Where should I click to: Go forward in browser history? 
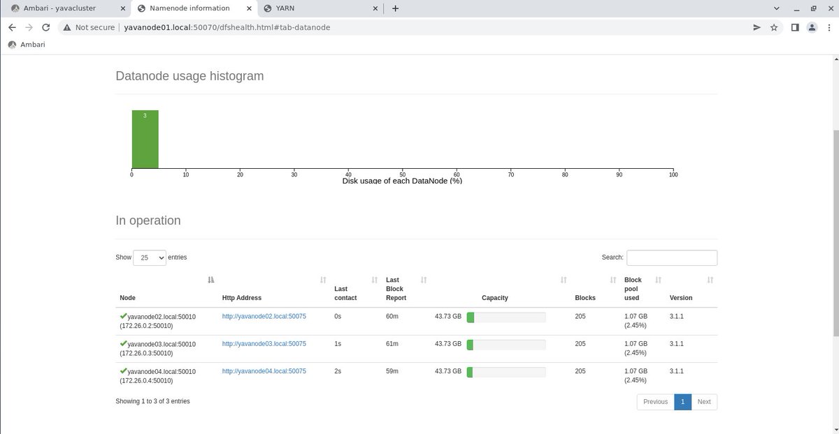[29, 27]
